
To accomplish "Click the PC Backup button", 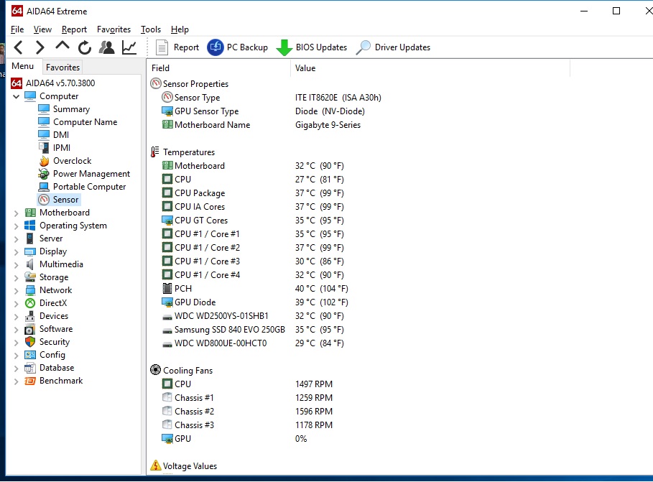I will pos(238,47).
